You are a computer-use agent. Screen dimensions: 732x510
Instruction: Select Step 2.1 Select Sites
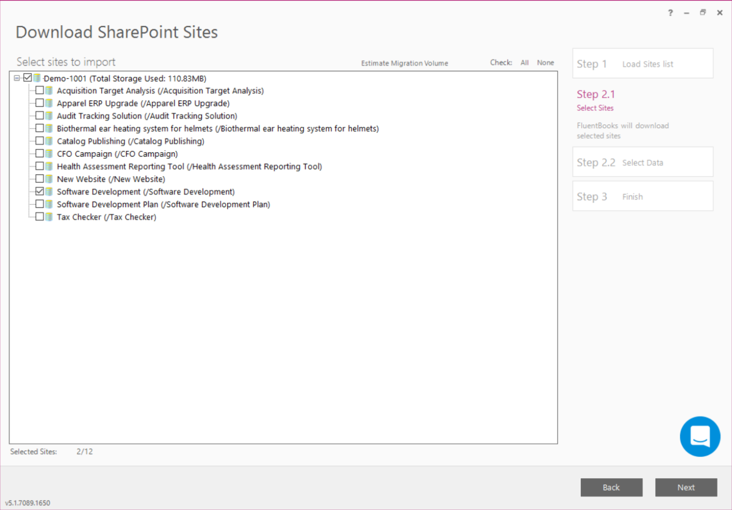[596, 100]
